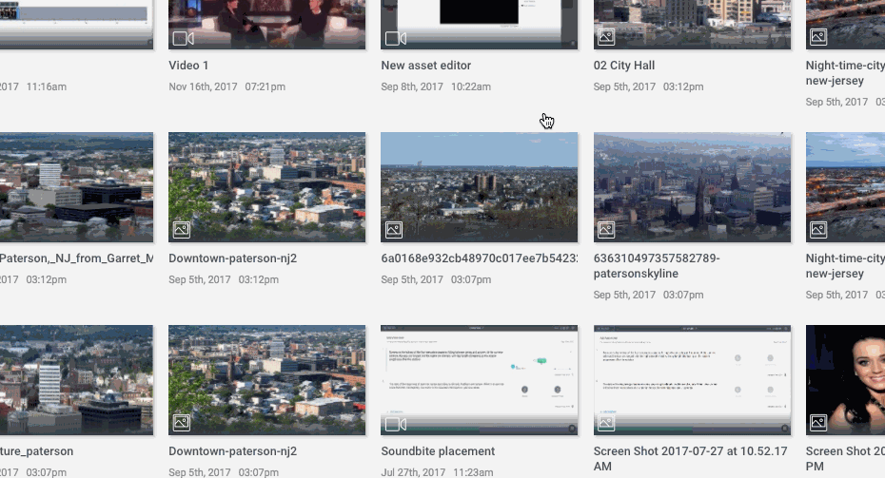Image resolution: width=885 pixels, height=478 pixels.
Task: Click the 'ture_paterson' title
Action: [x=37, y=451]
